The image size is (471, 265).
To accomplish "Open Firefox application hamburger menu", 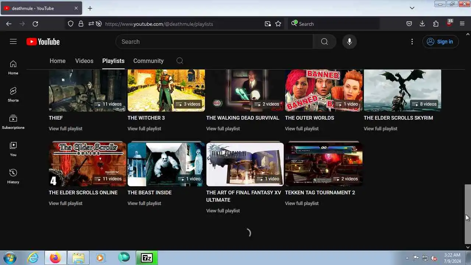I will (462, 24).
